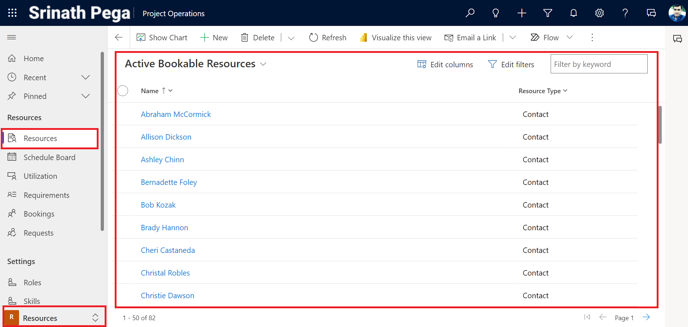Click the Help question mark icon
688x327 pixels.
pos(625,13)
